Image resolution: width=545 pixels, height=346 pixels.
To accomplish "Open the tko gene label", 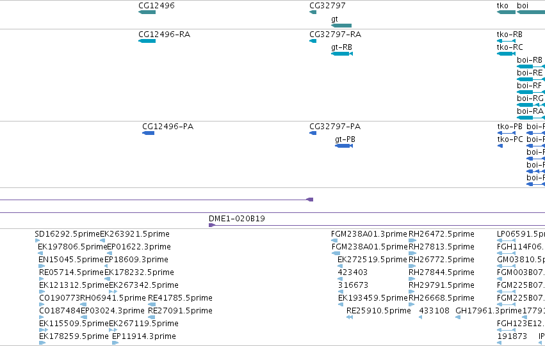I will (x=503, y=6).
